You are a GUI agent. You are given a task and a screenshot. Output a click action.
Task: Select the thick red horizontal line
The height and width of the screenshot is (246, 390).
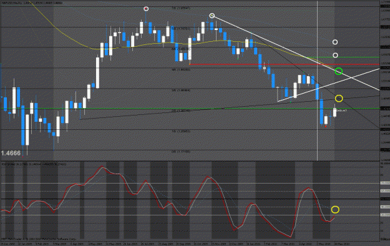tap(285, 64)
